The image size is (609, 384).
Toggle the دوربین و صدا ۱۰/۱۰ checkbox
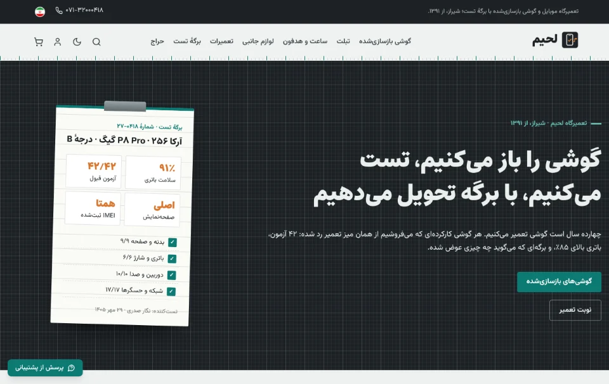[172, 275]
